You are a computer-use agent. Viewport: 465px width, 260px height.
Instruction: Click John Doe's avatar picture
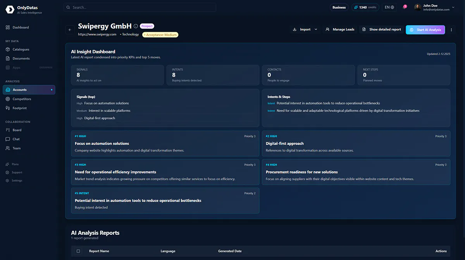coord(418,7)
